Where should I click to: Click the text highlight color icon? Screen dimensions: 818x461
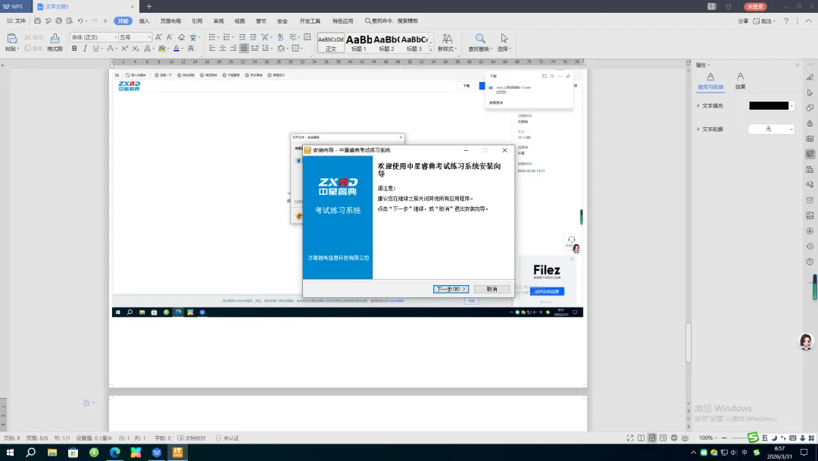tap(162, 49)
